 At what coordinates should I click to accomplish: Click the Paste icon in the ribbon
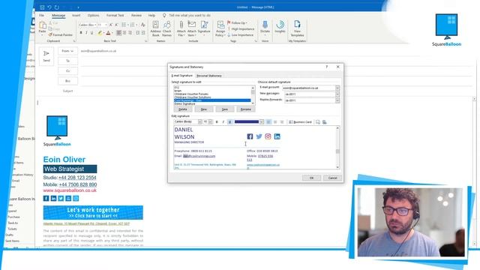(42, 25)
